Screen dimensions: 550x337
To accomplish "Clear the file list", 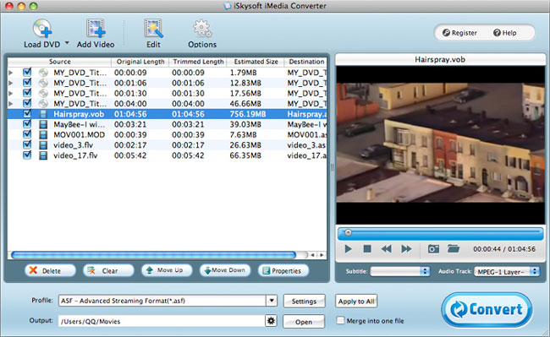I will pyautogui.click(x=108, y=270).
